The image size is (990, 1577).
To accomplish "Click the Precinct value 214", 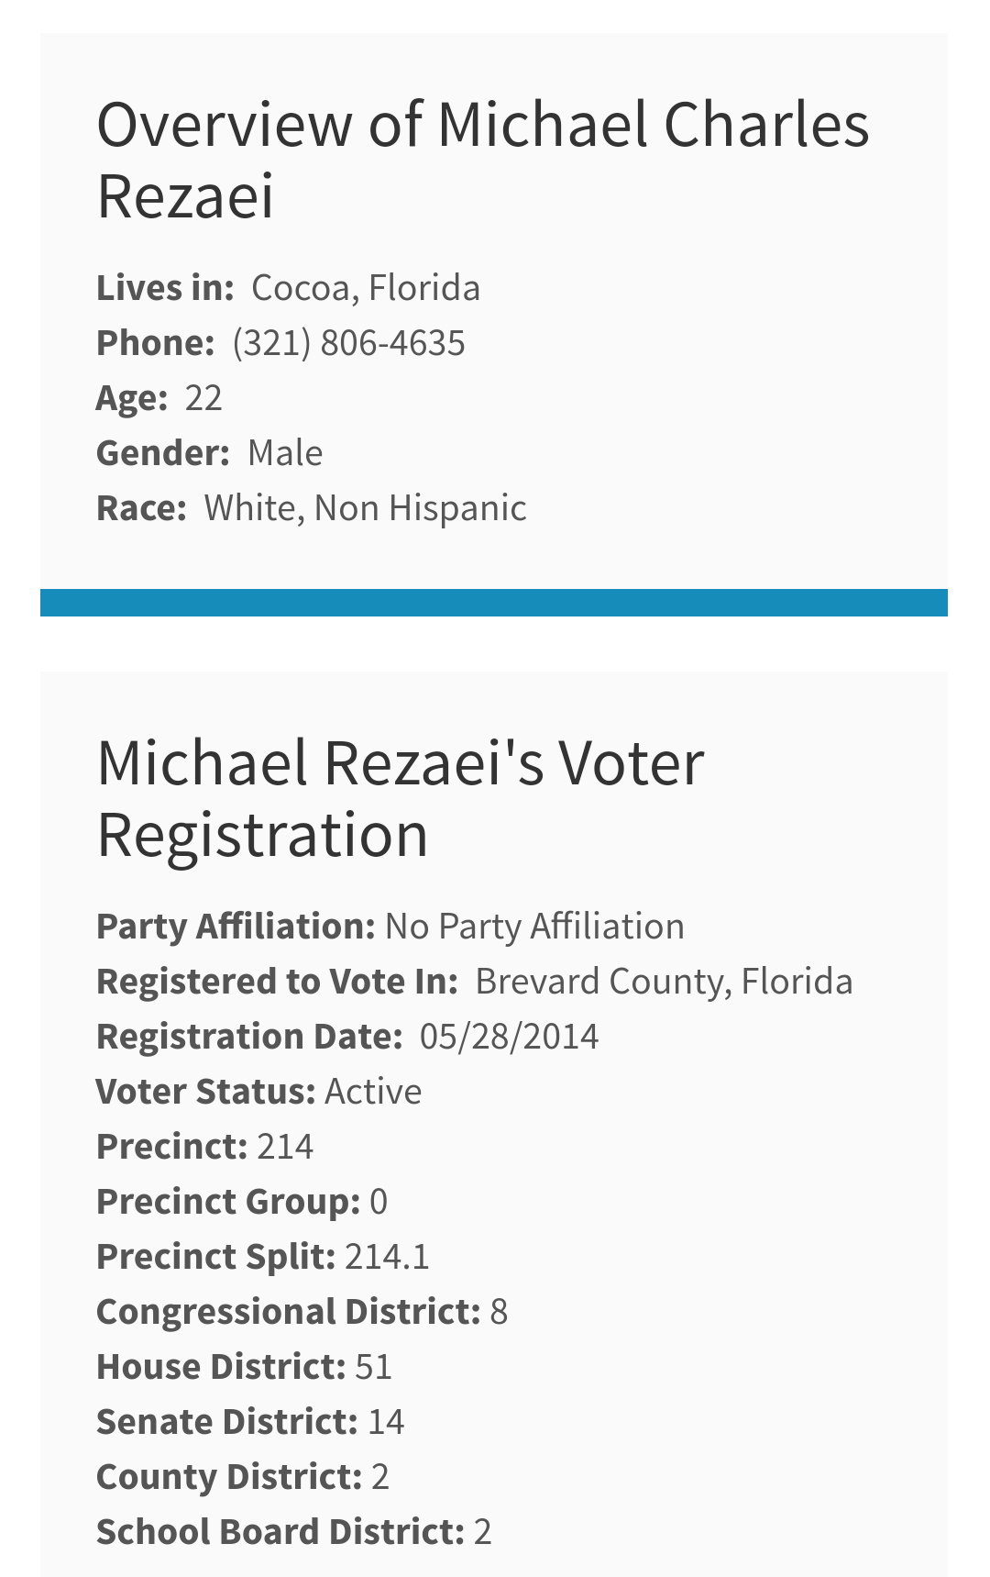I will pos(285,1146).
